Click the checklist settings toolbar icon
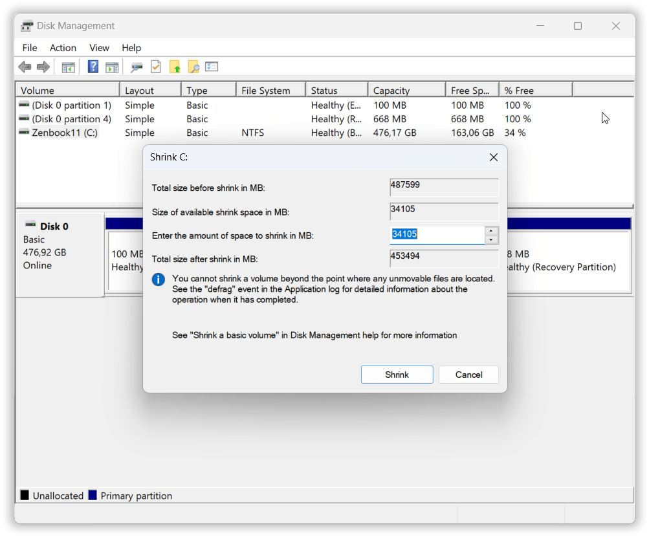 point(212,67)
